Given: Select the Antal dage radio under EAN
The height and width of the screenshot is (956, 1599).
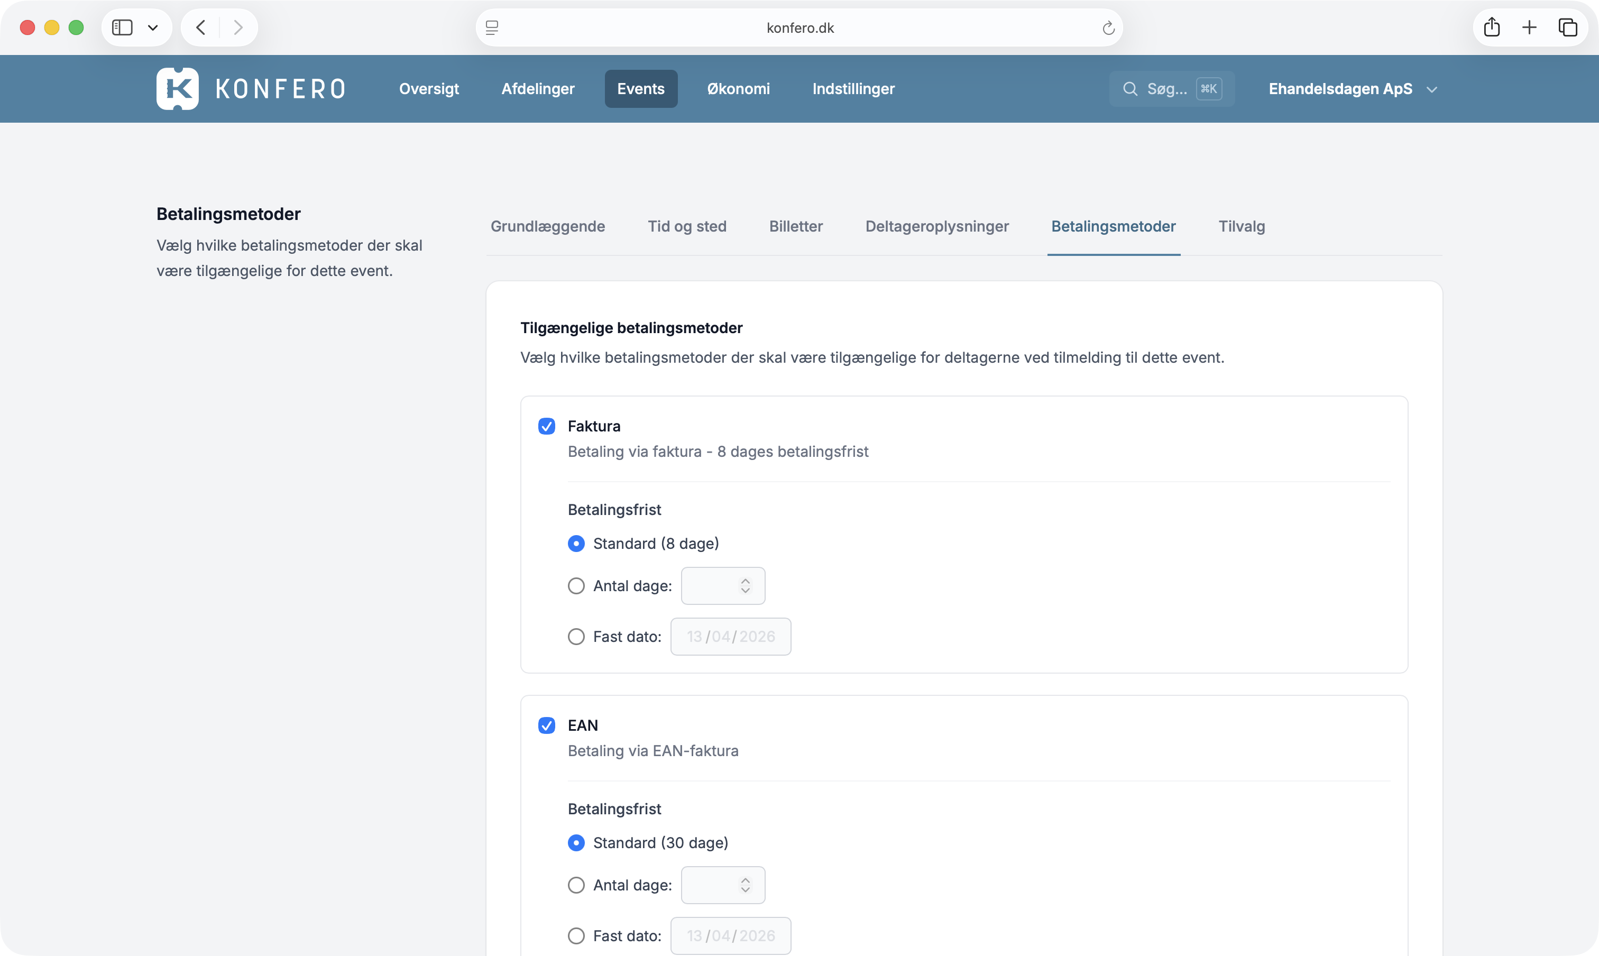Looking at the screenshot, I should click(575, 885).
